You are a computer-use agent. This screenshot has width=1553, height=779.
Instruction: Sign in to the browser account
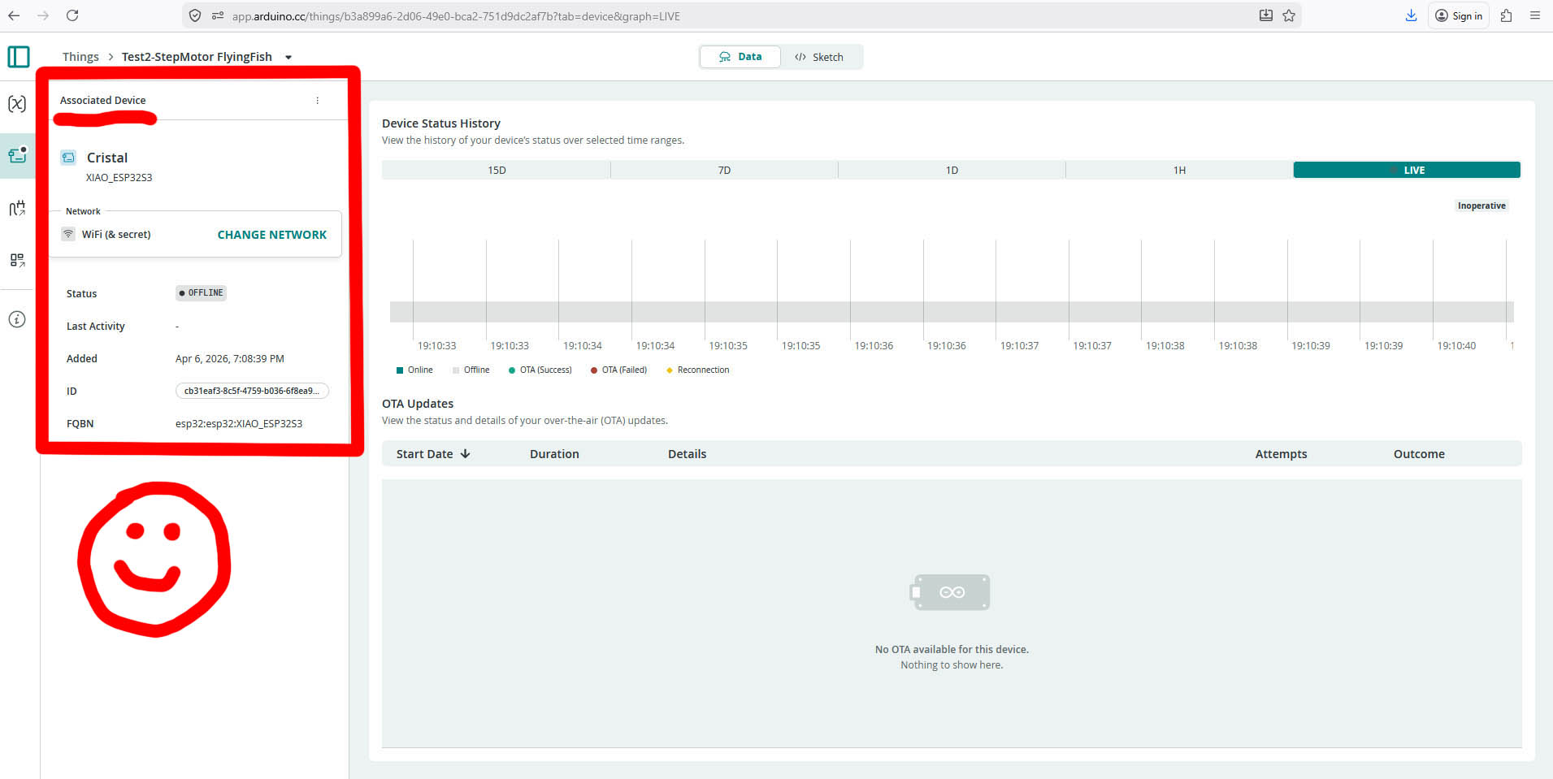1459,15
